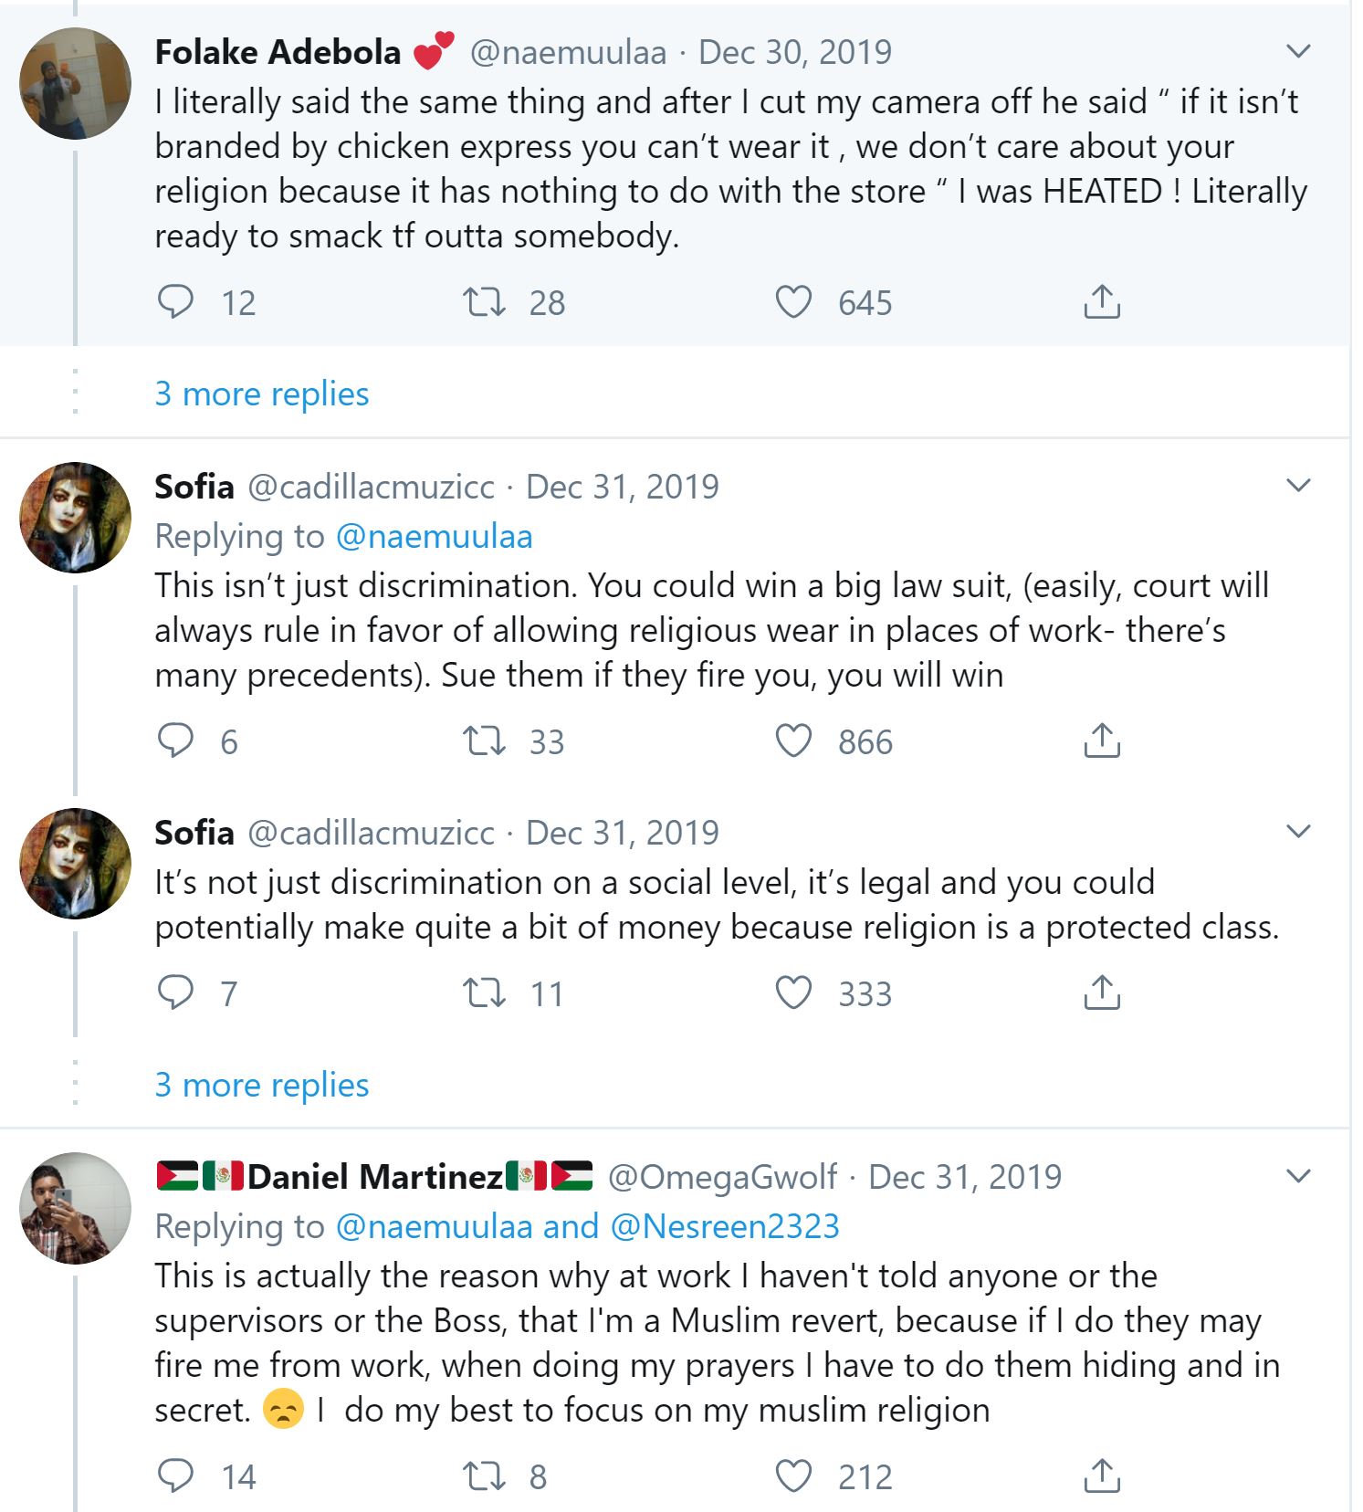Expand 3 more replies under Folake's tweet
The width and height of the screenshot is (1363, 1512).
262,394
